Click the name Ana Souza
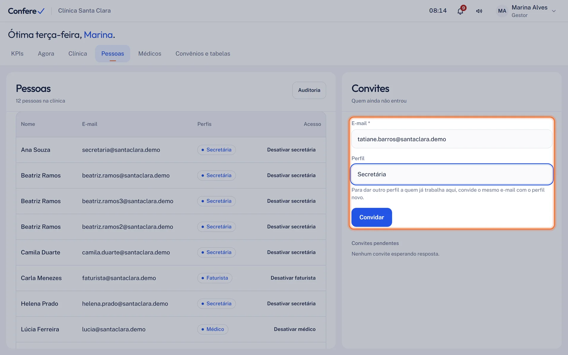Screen dimensions: 568x355 coord(35,150)
